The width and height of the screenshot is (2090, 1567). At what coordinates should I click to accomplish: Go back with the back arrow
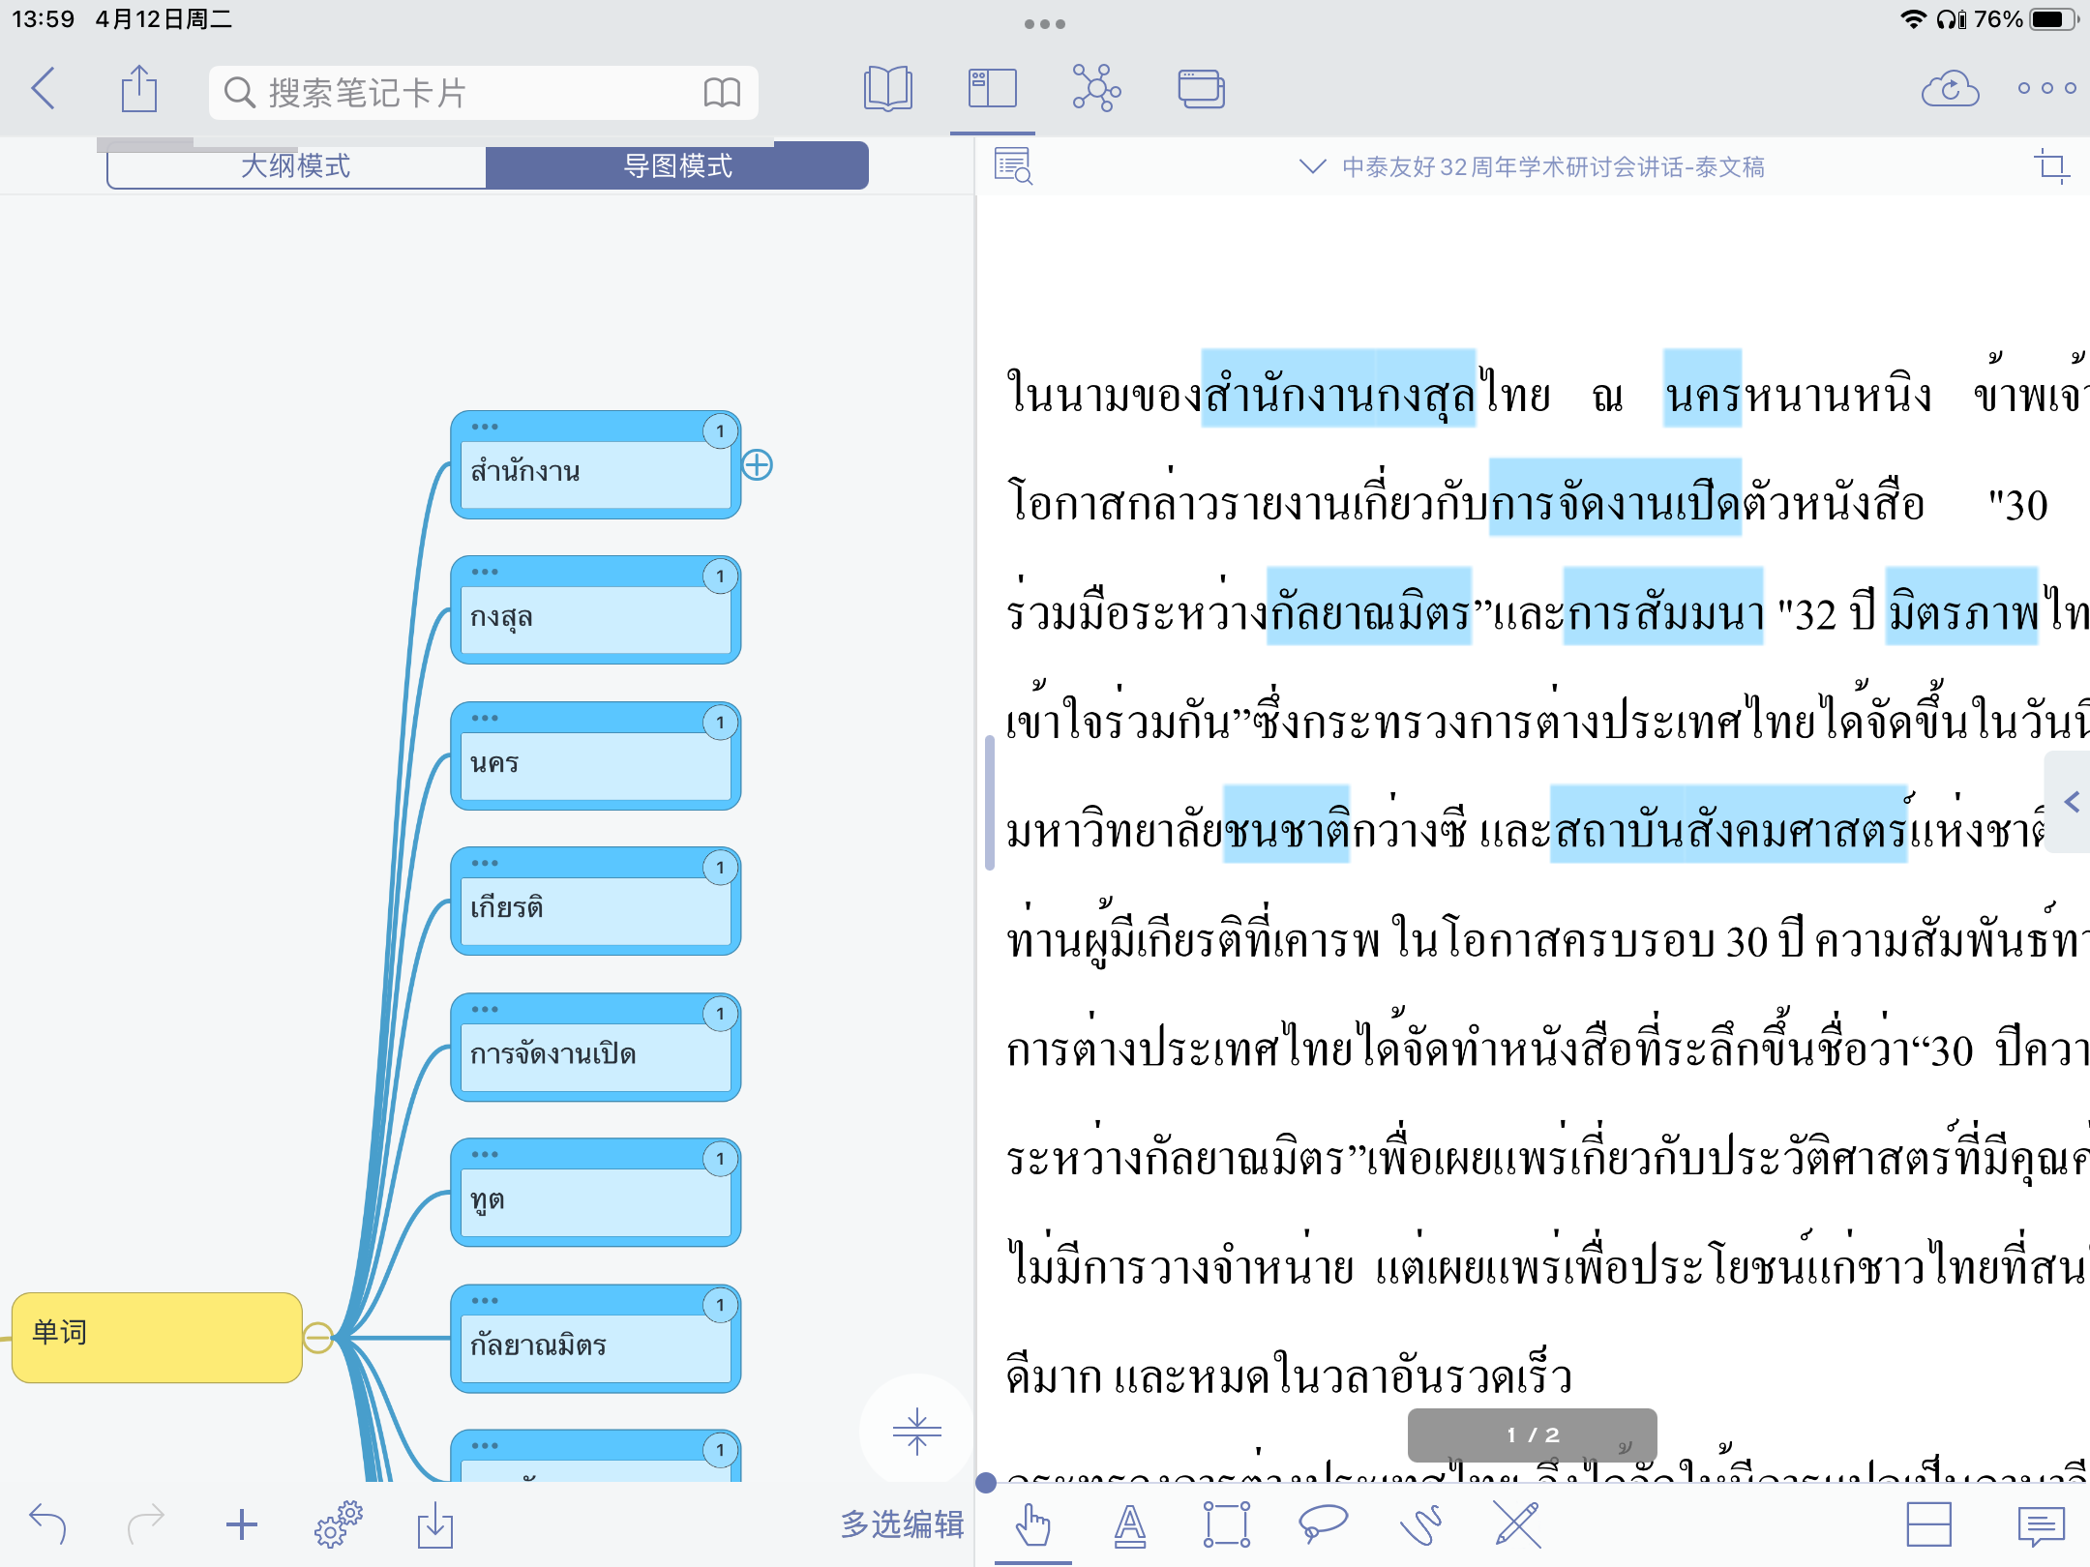(x=44, y=89)
